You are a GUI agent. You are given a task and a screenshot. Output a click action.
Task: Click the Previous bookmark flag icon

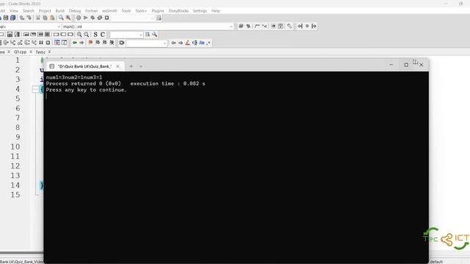(x=98, y=43)
